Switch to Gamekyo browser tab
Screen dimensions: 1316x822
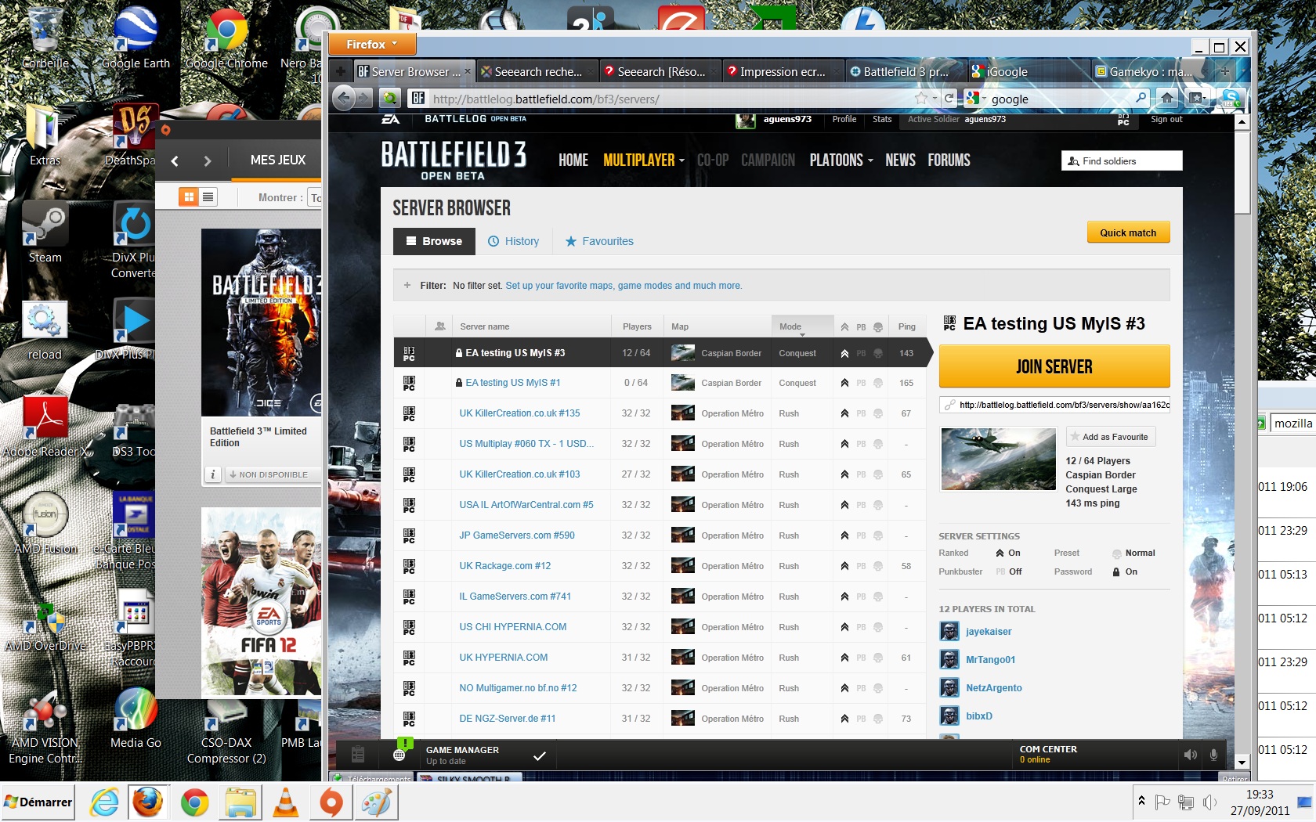(x=1151, y=71)
